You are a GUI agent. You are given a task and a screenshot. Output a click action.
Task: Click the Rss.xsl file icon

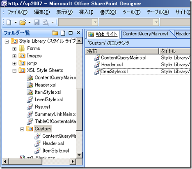click(x=30, y=107)
